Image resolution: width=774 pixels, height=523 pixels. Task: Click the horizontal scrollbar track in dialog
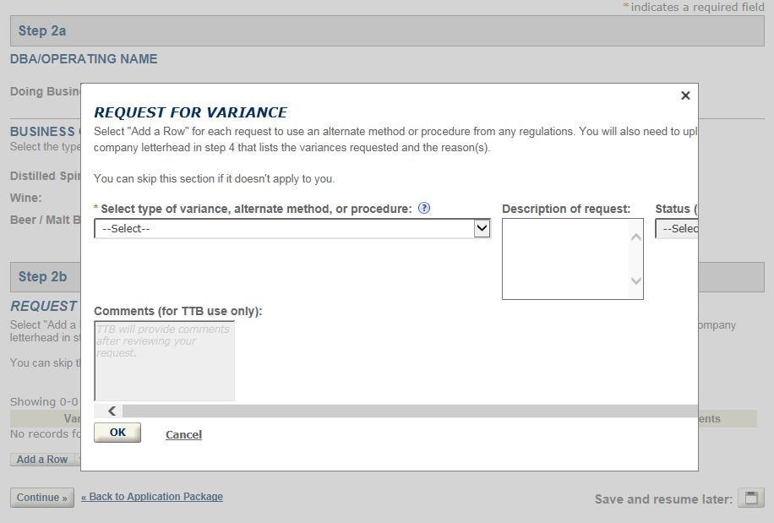(406, 411)
